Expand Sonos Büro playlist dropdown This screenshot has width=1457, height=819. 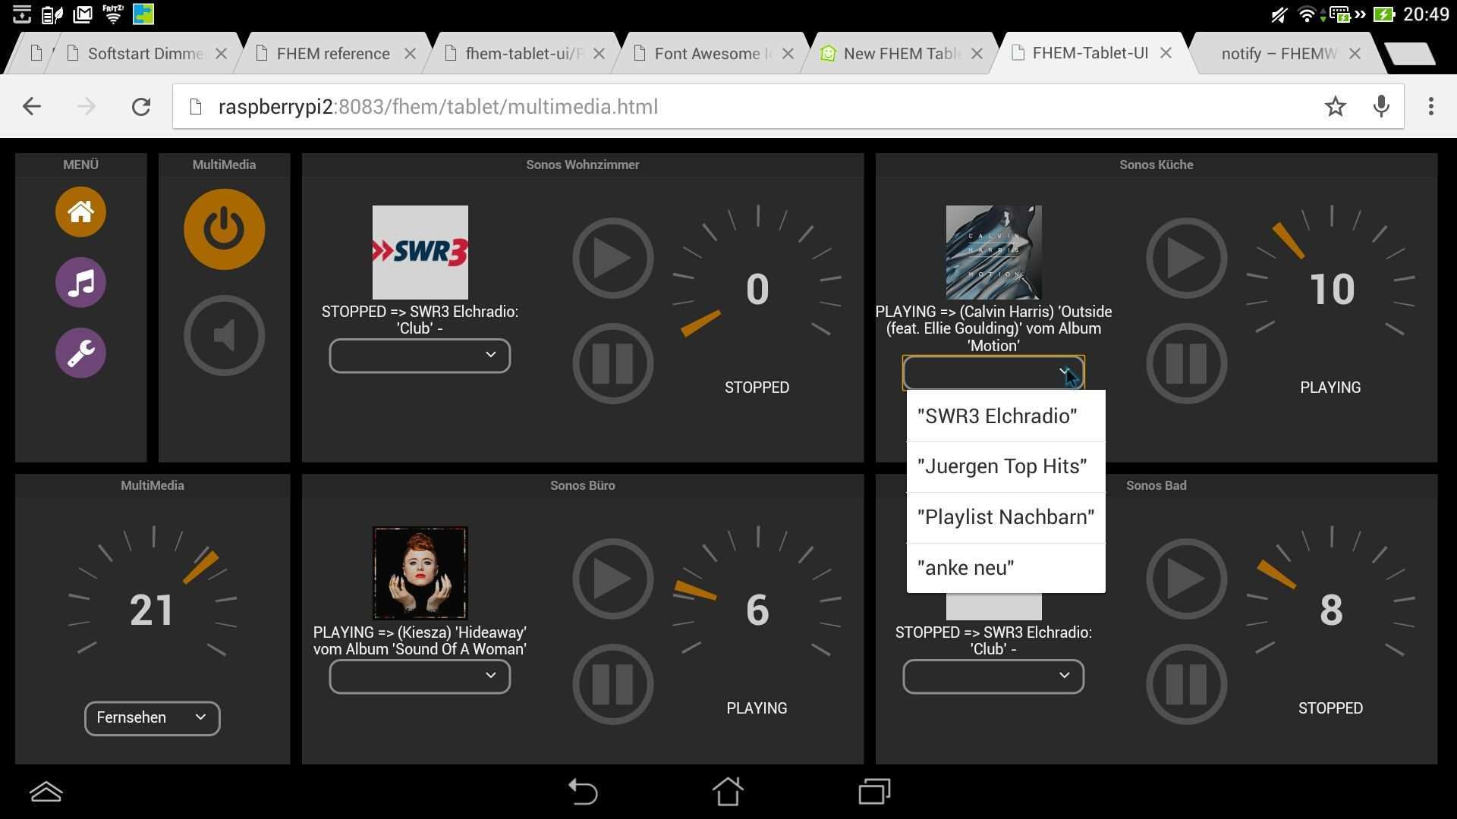click(x=420, y=676)
